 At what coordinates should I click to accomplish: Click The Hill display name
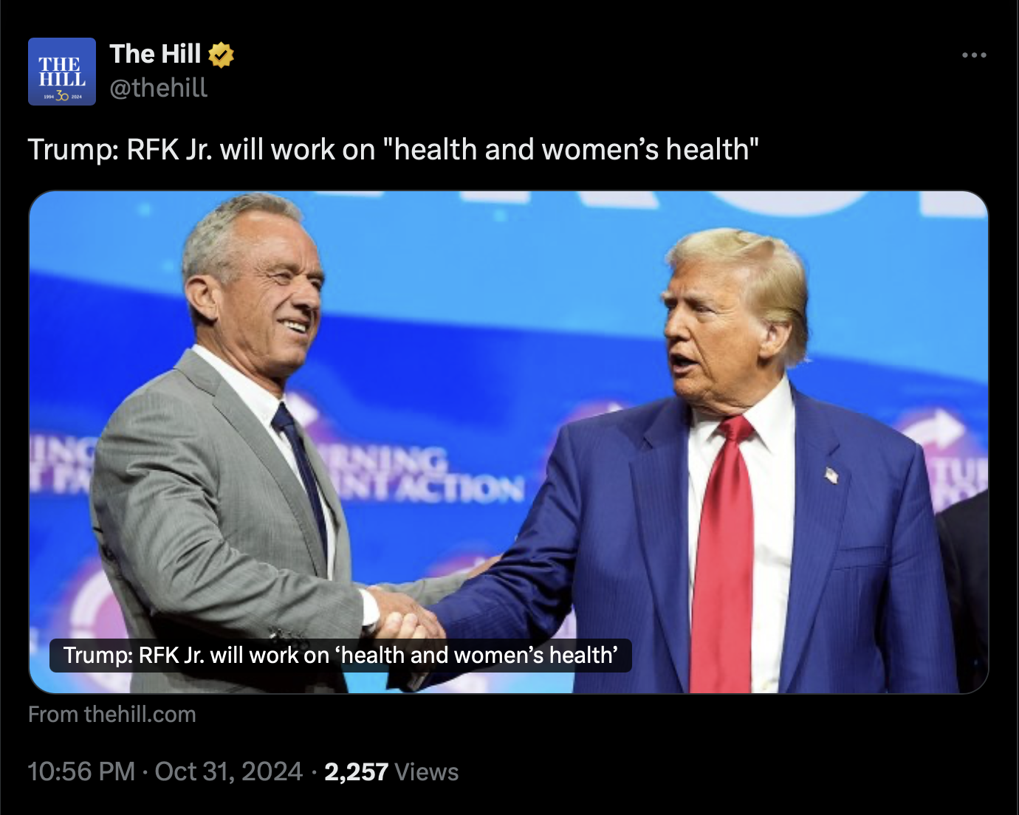[x=155, y=54]
